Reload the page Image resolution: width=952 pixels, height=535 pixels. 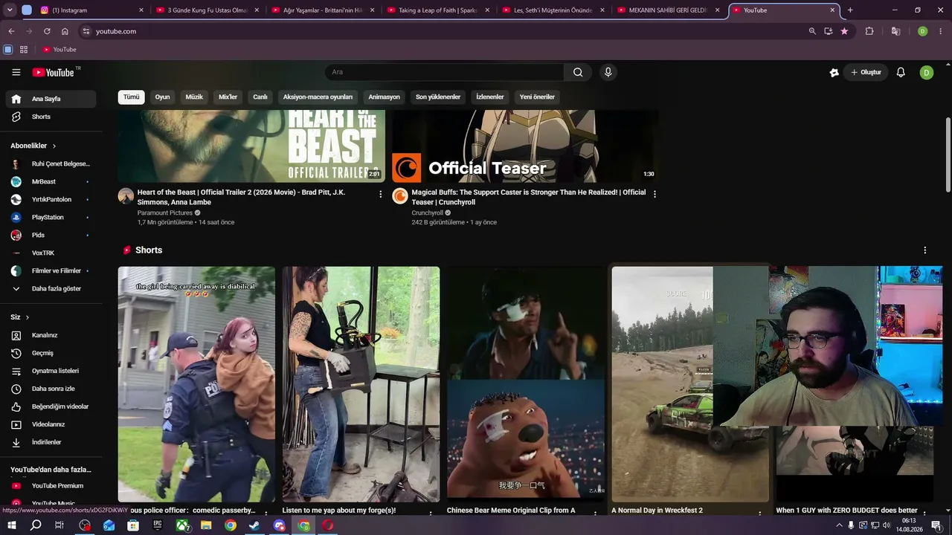pyautogui.click(x=47, y=31)
